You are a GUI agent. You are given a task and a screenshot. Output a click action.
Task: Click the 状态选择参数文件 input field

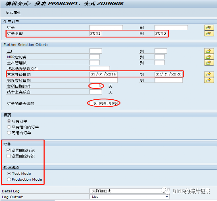point(100,68)
